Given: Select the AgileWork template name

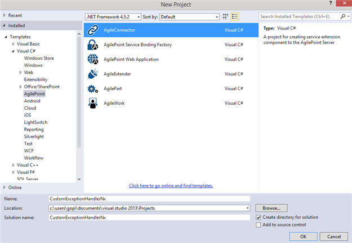Looking at the screenshot, I should coord(114,103).
